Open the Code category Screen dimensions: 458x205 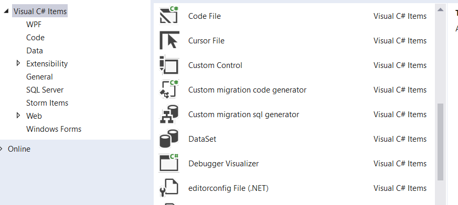point(35,38)
